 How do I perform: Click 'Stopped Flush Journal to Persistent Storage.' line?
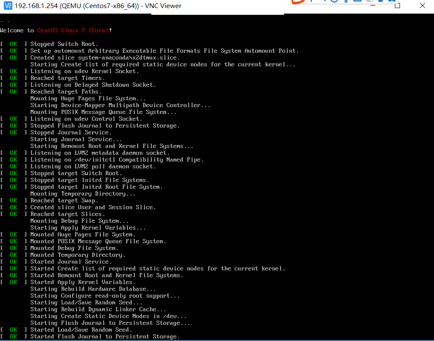click(105, 126)
